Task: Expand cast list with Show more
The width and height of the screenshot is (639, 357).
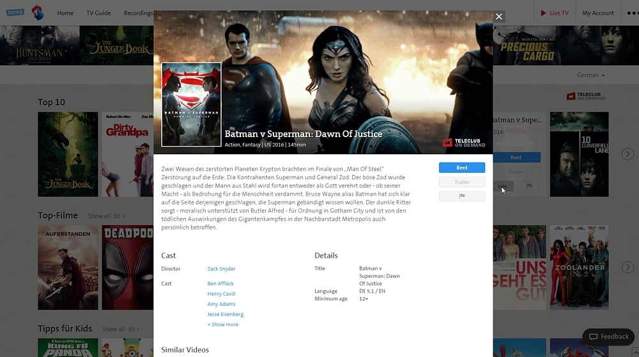Action: 223,324
